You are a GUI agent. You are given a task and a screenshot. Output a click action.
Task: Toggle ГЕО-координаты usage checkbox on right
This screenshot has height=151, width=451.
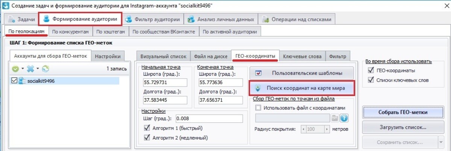click(x=371, y=70)
